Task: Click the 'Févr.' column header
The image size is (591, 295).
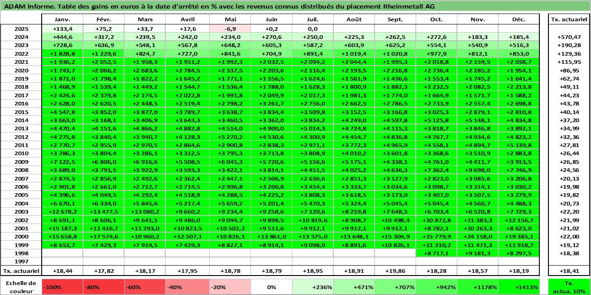Action: (103, 19)
